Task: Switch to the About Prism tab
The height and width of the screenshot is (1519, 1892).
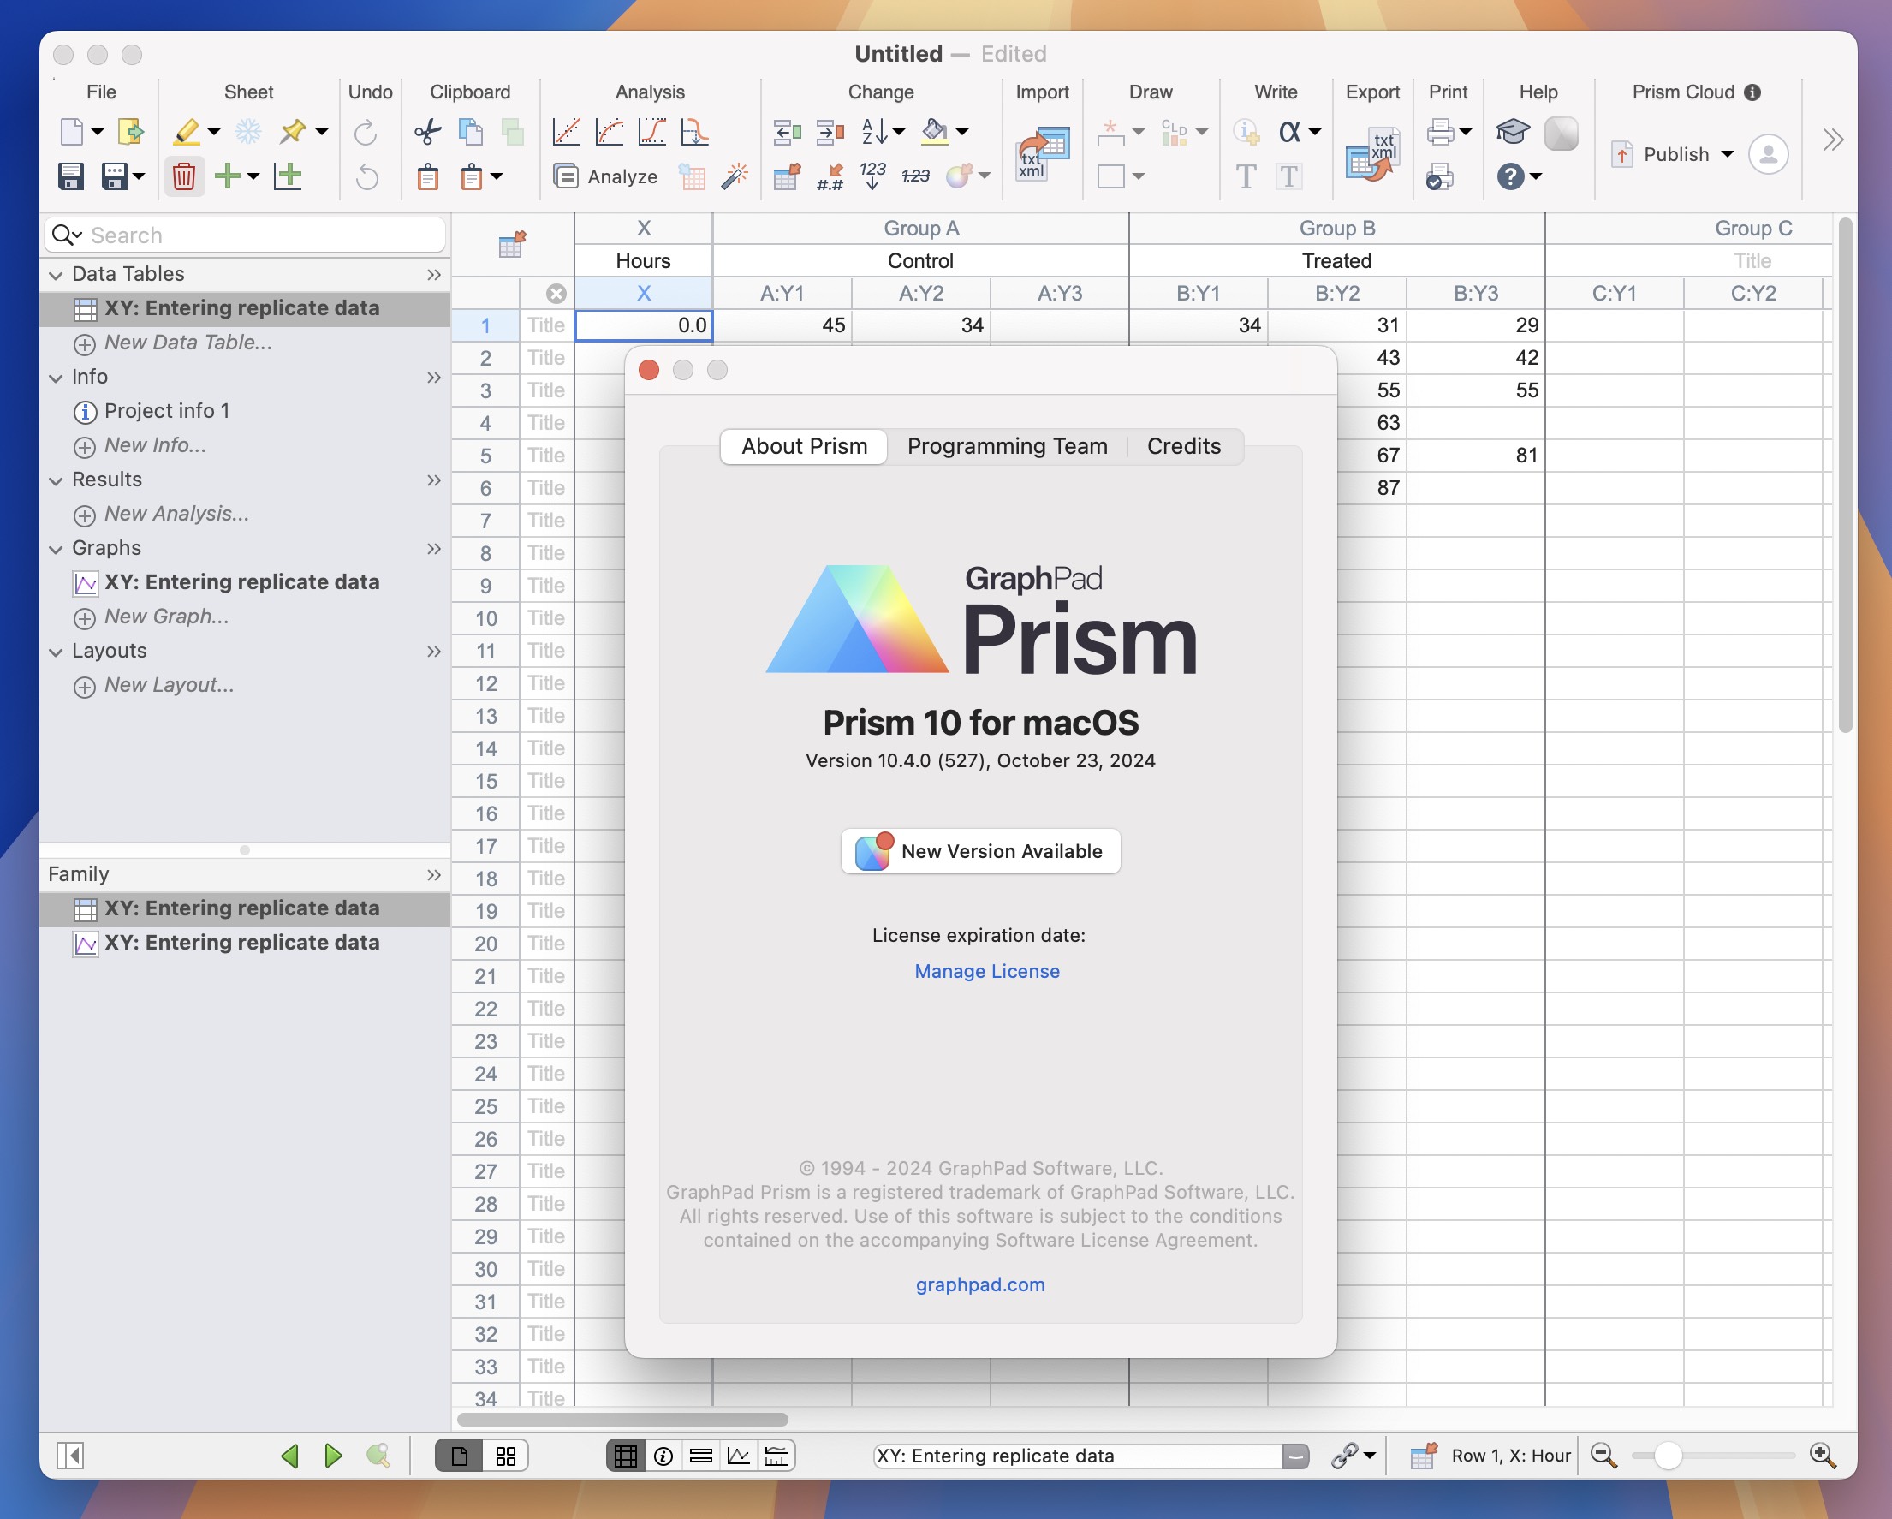Action: click(x=804, y=446)
